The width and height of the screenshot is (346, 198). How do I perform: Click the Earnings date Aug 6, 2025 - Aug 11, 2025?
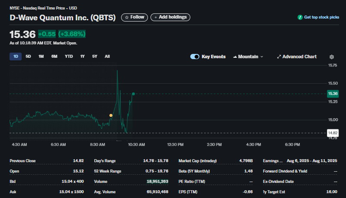pos(312,161)
